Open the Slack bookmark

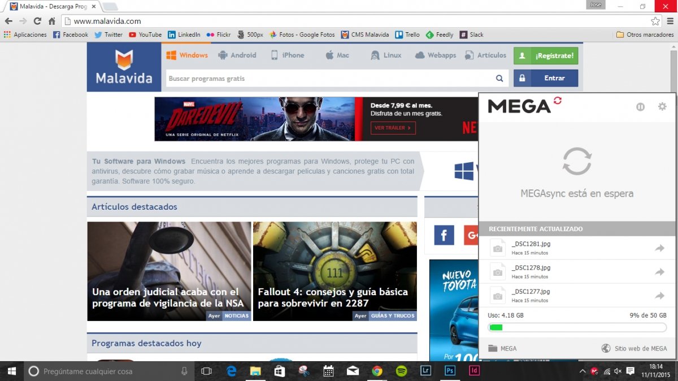click(472, 34)
